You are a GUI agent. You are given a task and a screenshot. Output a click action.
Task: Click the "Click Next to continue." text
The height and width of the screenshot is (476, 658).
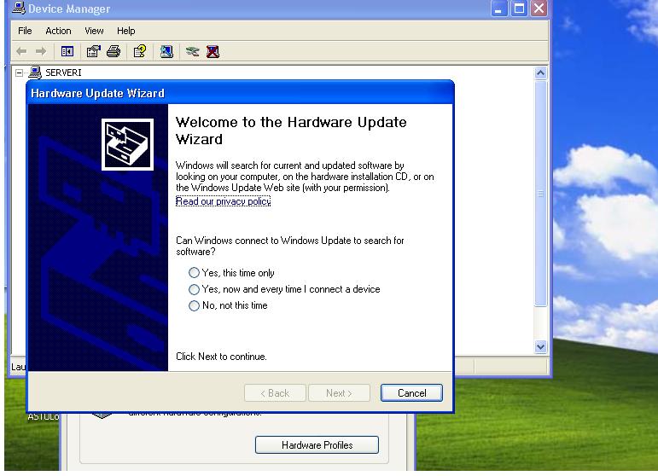tap(221, 357)
